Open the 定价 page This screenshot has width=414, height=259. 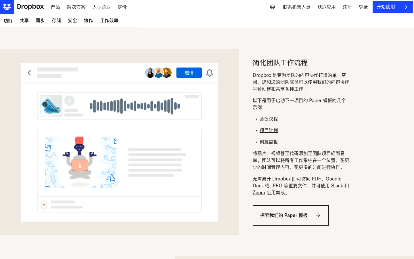(122, 7)
